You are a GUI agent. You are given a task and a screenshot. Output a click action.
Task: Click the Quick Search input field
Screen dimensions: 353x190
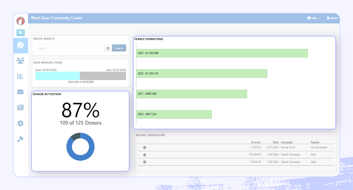pyautogui.click(x=70, y=48)
